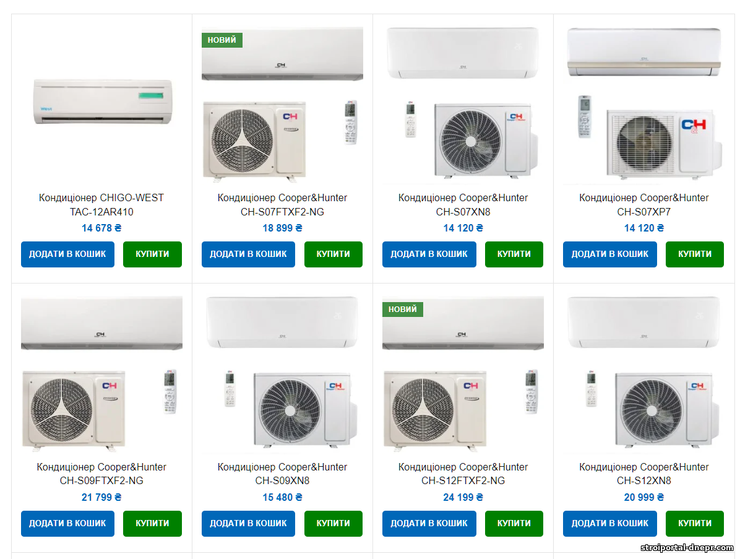The width and height of the screenshot is (740, 559).
Task: Add CH-S09XN8 to the cart
Action: click(x=248, y=524)
